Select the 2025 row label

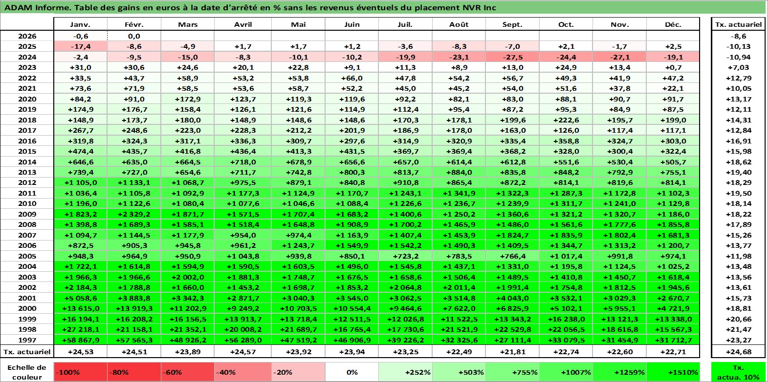(27, 46)
